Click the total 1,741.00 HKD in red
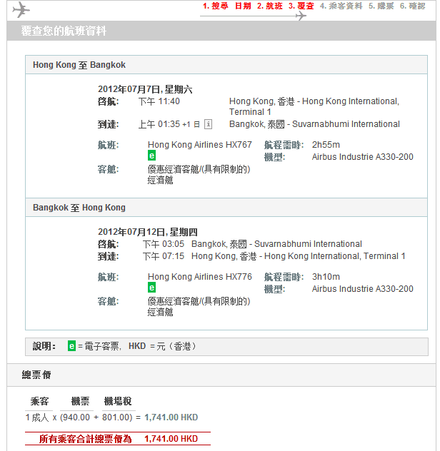This screenshot has height=451, width=440. click(x=171, y=439)
